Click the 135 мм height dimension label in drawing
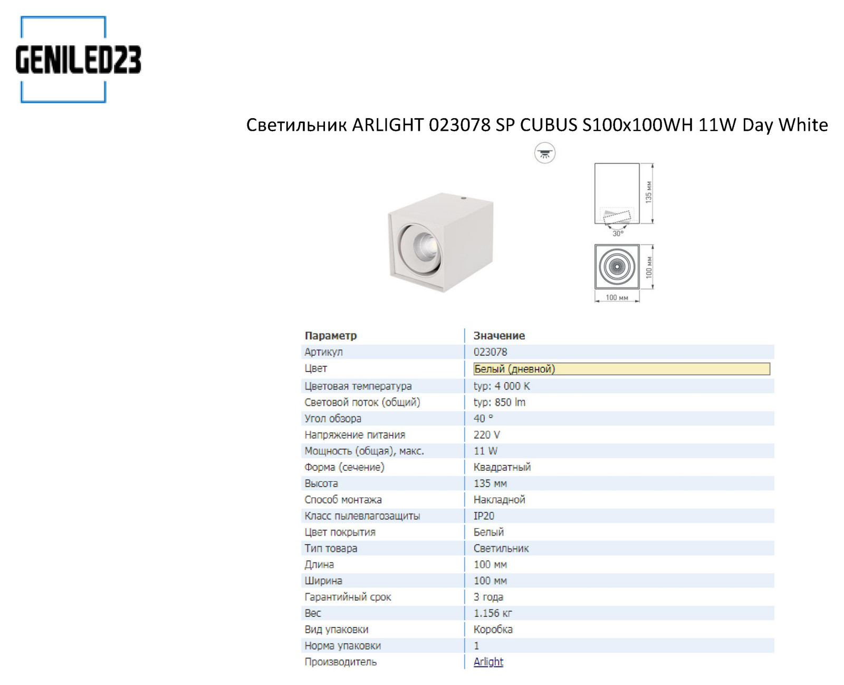This screenshot has height=685, width=844. (x=648, y=193)
